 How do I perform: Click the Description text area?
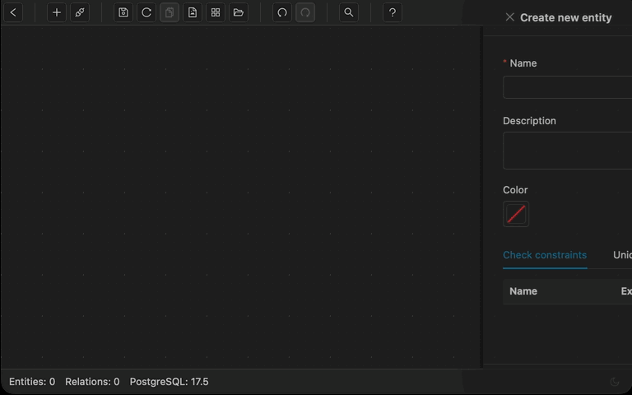coord(568,151)
